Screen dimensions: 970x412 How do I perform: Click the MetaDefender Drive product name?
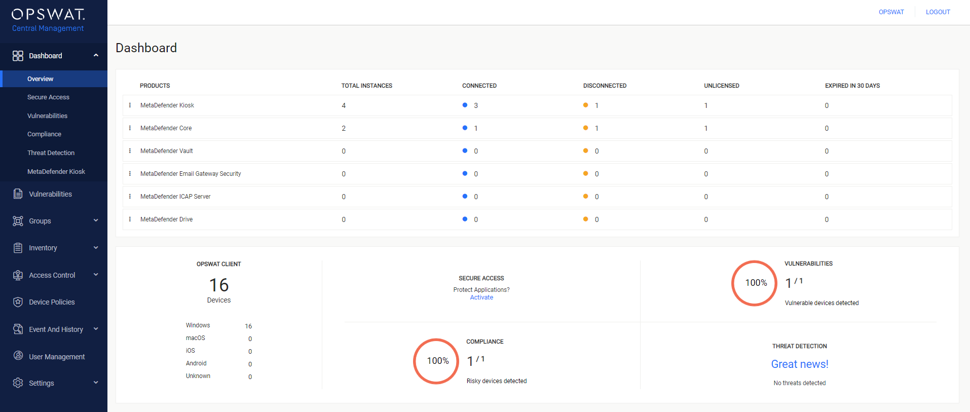tap(166, 219)
